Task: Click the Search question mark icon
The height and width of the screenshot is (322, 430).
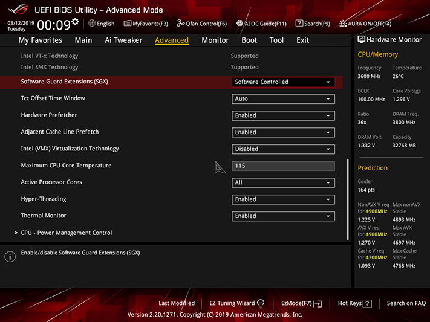Action: point(299,24)
